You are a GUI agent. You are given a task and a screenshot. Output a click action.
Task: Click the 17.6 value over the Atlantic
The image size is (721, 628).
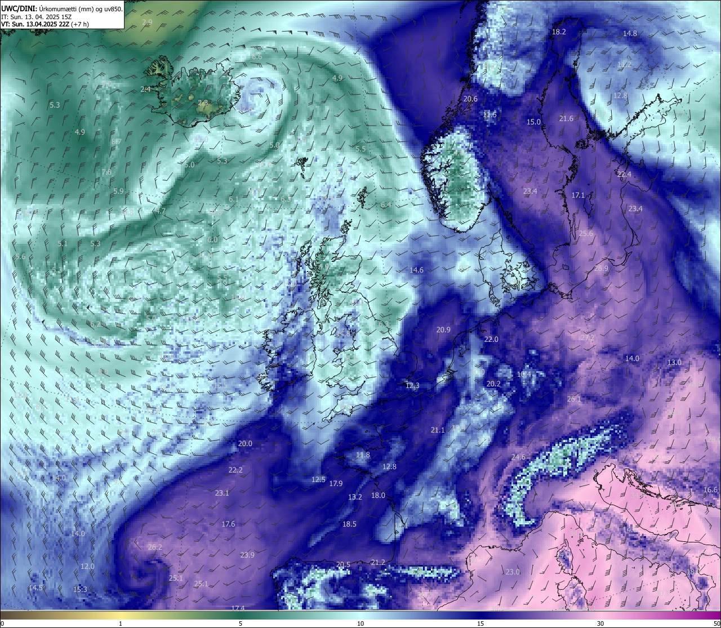(x=228, y=524)
